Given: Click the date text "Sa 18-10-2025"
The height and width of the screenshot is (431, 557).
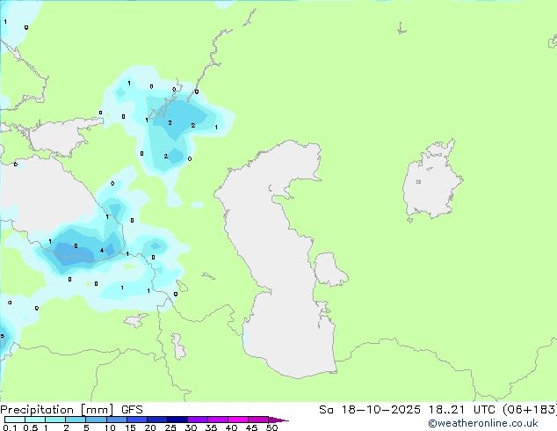Looking at the screenshot, I should pos(370,410).
